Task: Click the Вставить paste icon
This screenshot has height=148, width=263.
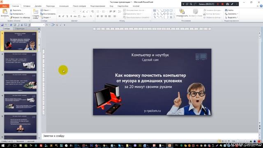Action: [5, 12]
